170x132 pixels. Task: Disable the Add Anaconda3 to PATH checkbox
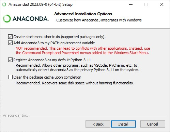tap(10, 43)
